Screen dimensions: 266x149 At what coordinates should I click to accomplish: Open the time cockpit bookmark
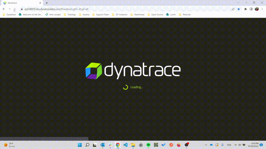click(x=53, y=15)
